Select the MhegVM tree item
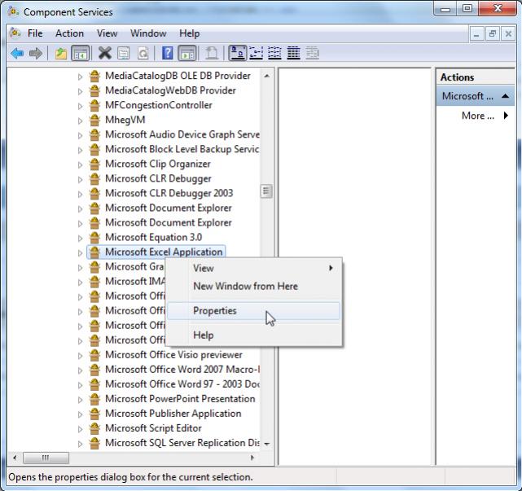This screenshot has width=522, height=491. [125, 120]
